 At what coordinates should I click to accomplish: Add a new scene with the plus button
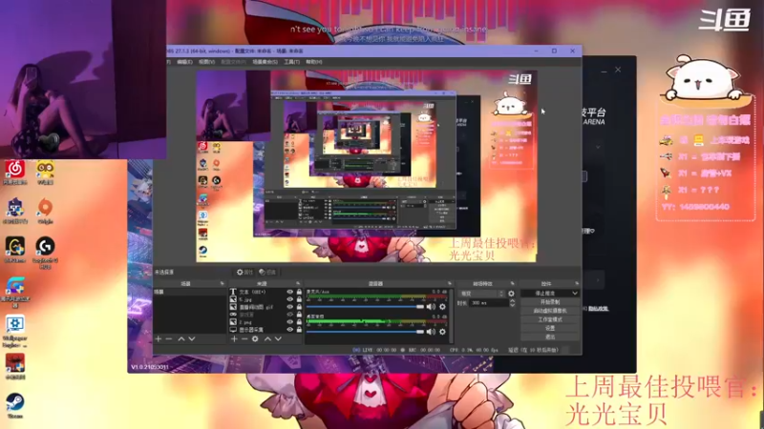[x=158, y=338]
